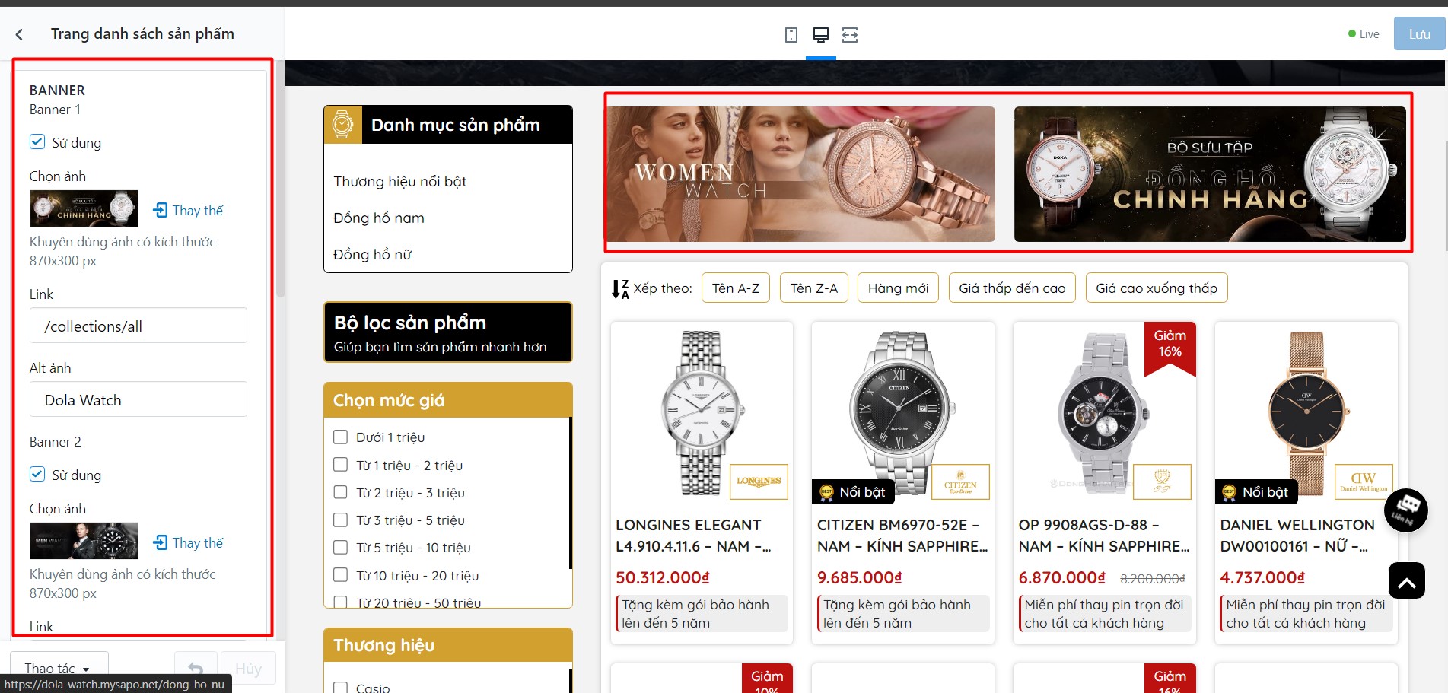This screenshot has height=693, width=1448.
Task: Open the Thao tác dropdown
Action: [x=59, y=669]
